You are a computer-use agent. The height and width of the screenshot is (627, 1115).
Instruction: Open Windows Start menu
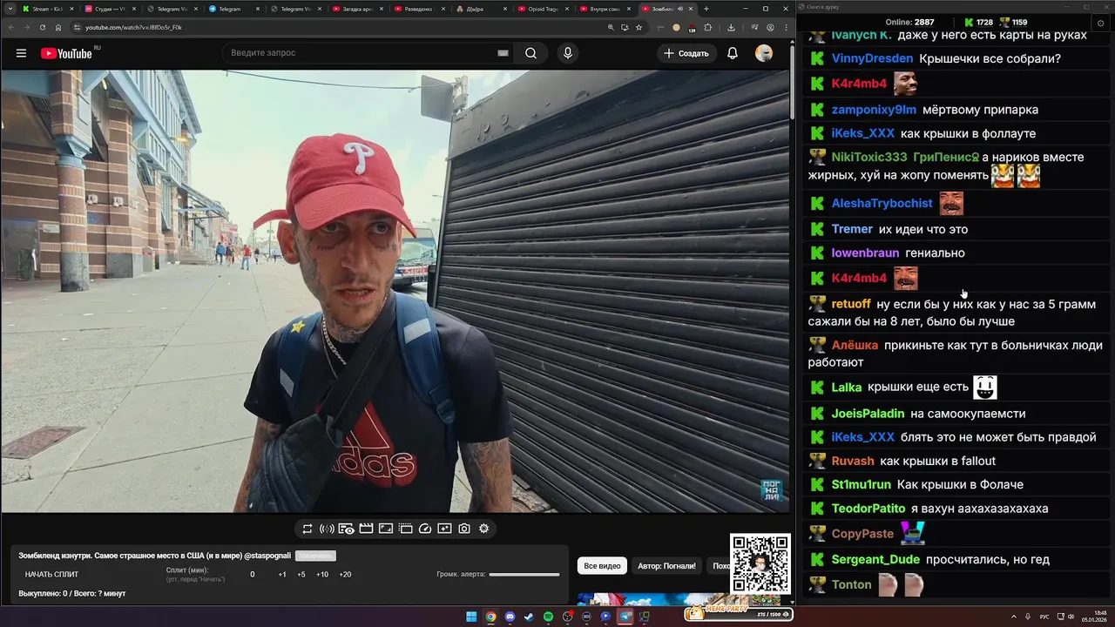471,617
